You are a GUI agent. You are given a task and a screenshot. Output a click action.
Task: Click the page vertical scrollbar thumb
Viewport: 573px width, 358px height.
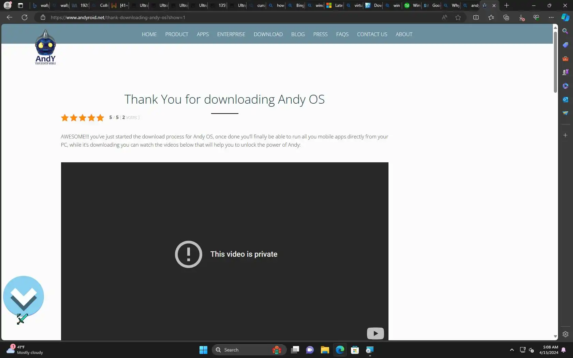(x=555, y=61)
